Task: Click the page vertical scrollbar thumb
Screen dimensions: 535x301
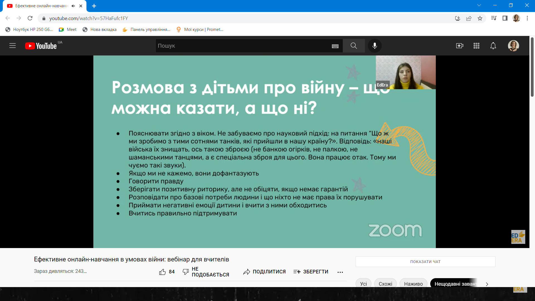Action: point(532,67)
